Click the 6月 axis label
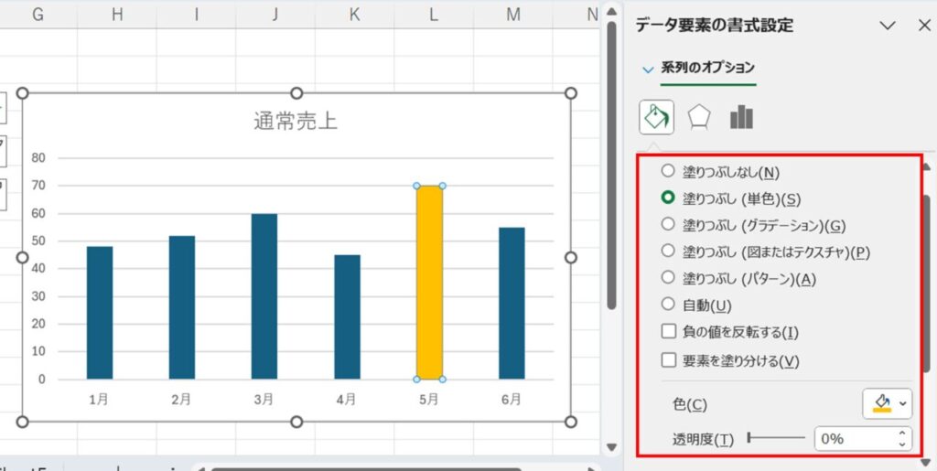Screen dimensions: 937x471 tap(512, 400)
